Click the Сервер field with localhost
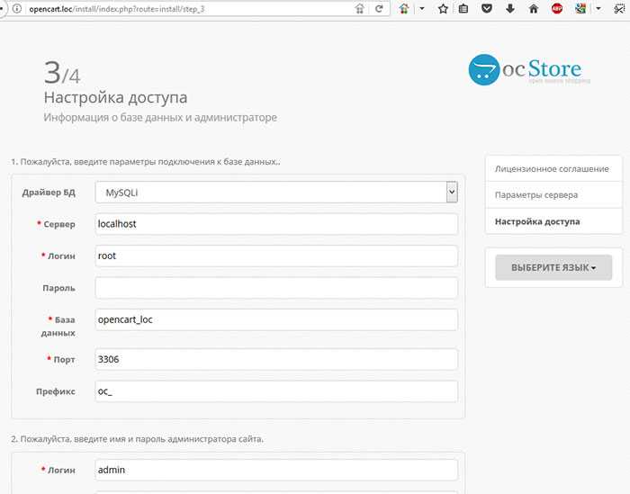The image size is (630, 494). (x=276, y=224)
